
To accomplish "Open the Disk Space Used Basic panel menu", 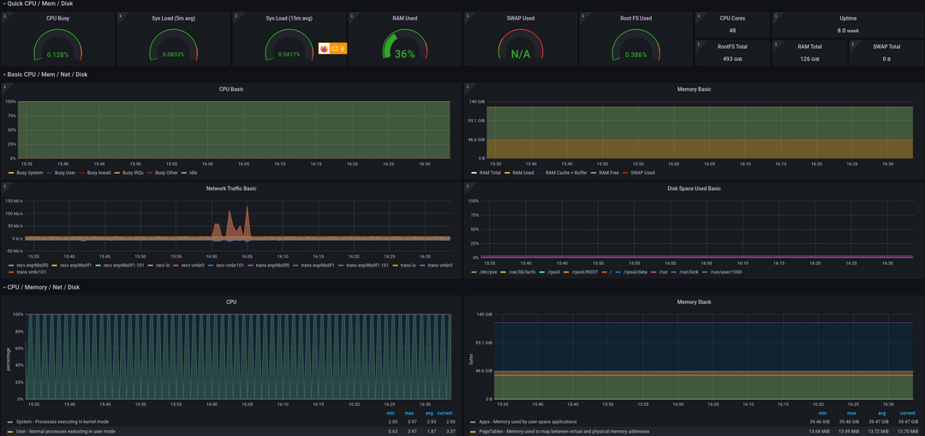I will click(x=694, y=188).
